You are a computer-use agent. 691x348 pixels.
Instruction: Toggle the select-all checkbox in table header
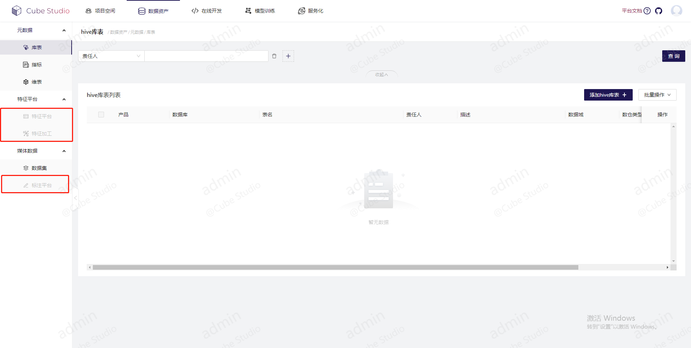101,115
